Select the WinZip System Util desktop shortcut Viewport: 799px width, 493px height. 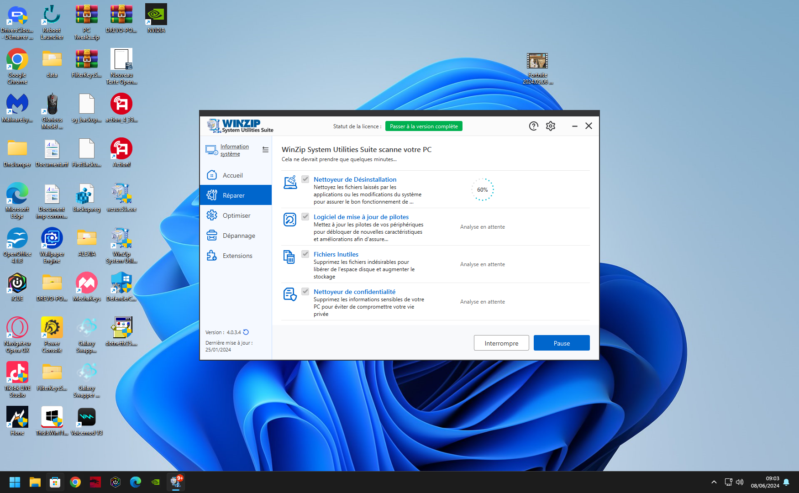(x=121, y=246)
